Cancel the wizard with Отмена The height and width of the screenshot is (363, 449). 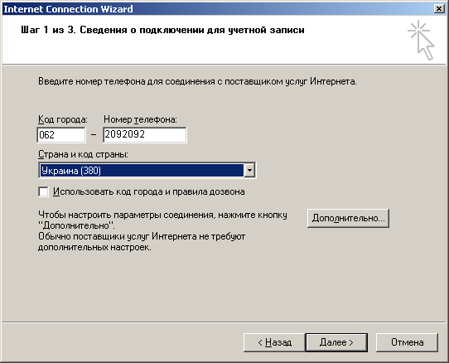click(x=407, y=342)
